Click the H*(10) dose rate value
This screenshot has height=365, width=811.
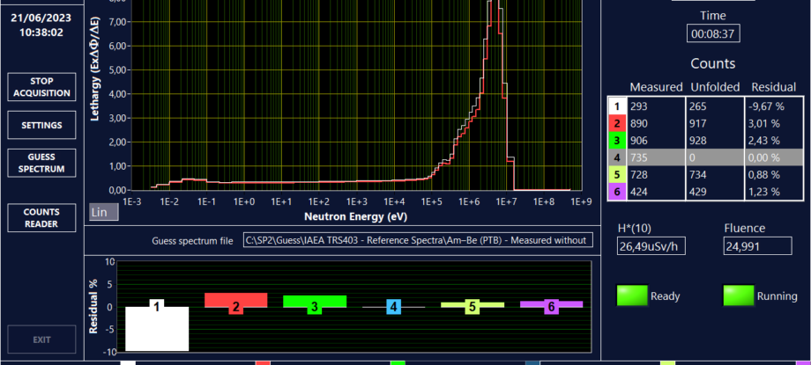tap(651, 247)
